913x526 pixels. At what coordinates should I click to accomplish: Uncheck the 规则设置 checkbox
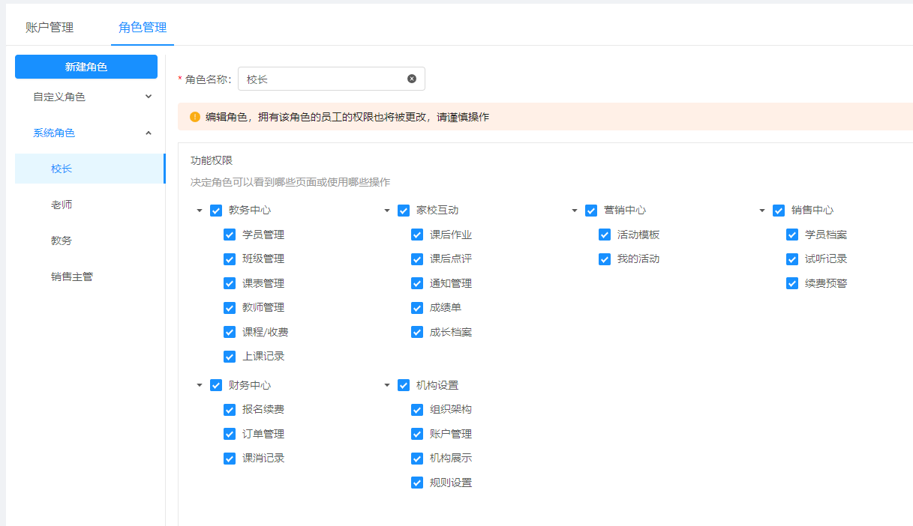click(x=417, y=483)
